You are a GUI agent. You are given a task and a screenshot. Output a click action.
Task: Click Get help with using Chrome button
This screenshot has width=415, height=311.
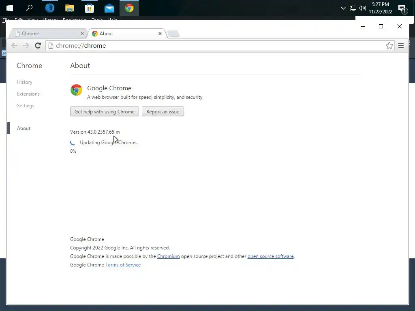tap(104, 112)
